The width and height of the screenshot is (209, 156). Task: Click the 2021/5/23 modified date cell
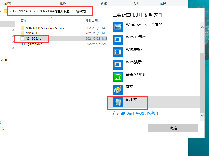96,38
